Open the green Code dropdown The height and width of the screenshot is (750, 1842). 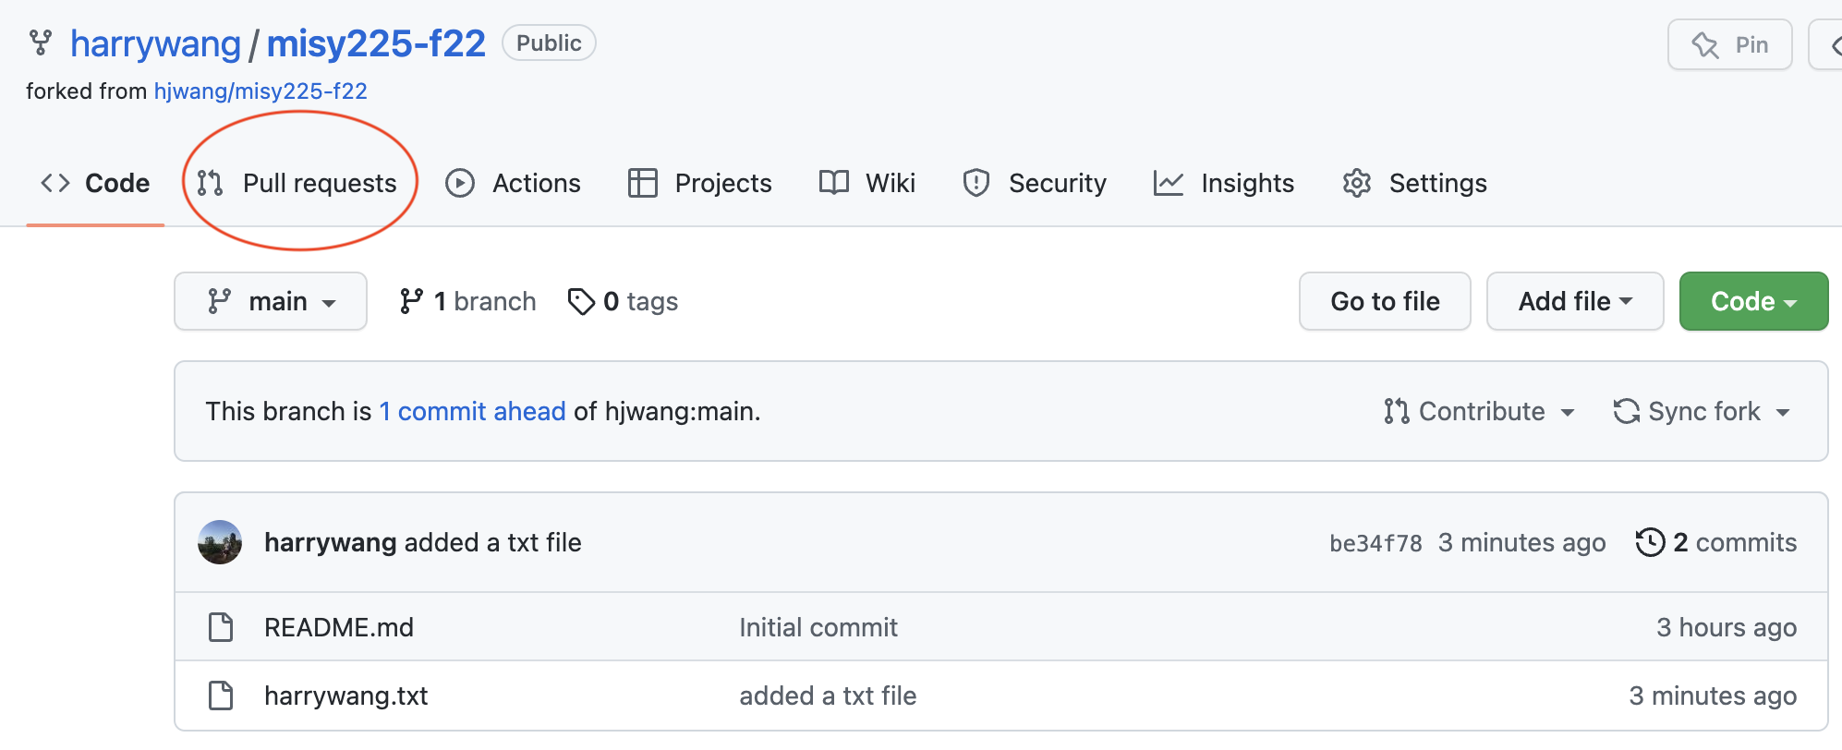point(1753,301)
